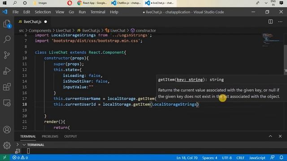
Task: Open the Explorer view in activity bar
Action: coord(7,24)
